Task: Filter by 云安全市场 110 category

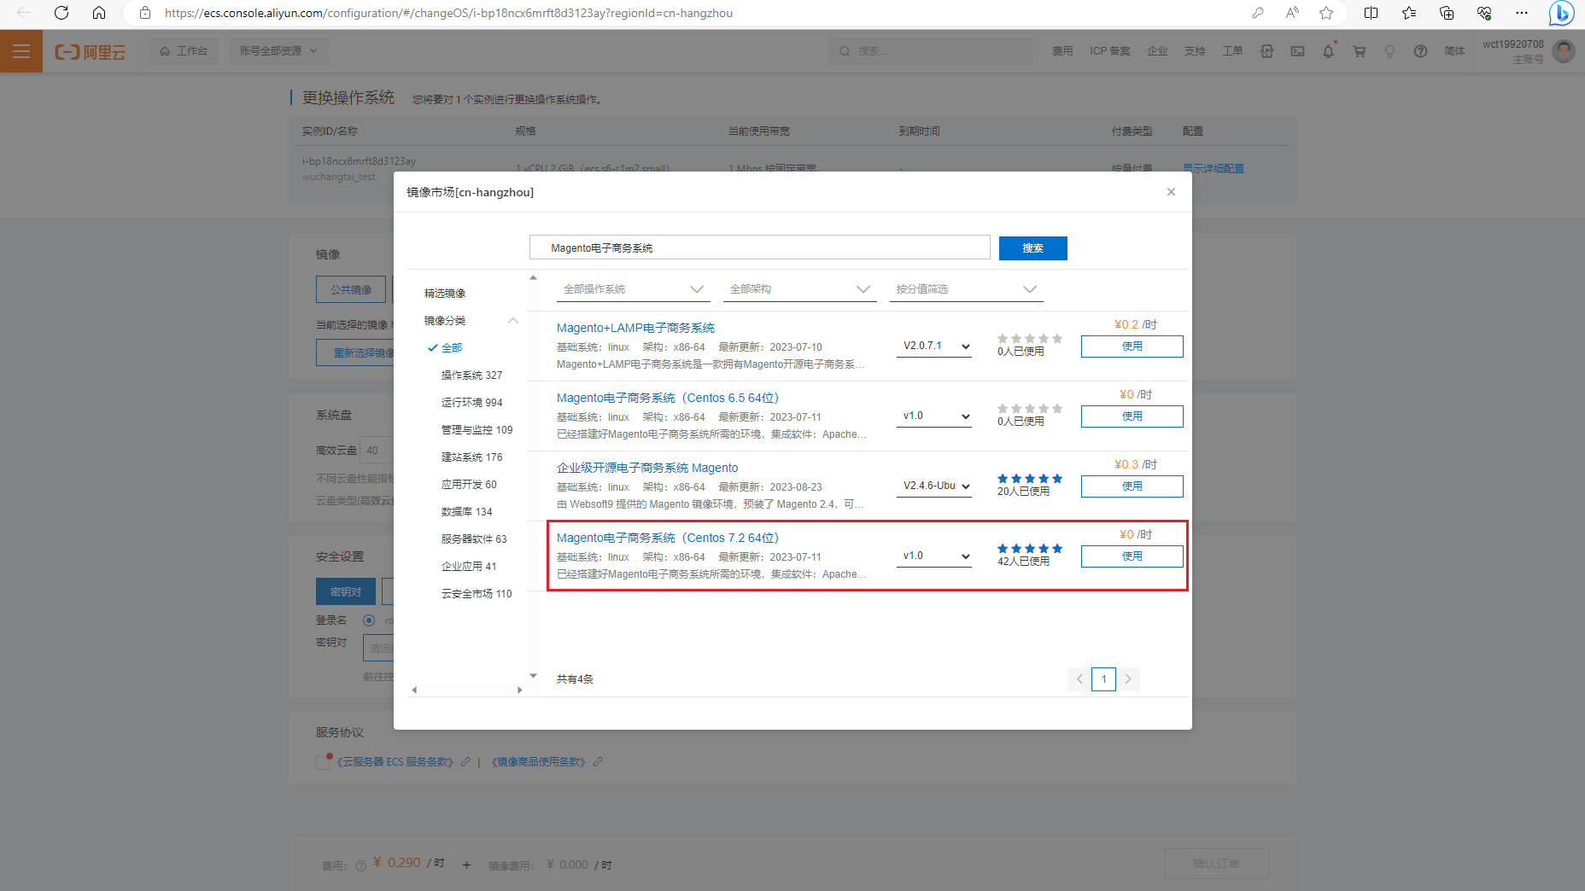Action: coord(477,594)
